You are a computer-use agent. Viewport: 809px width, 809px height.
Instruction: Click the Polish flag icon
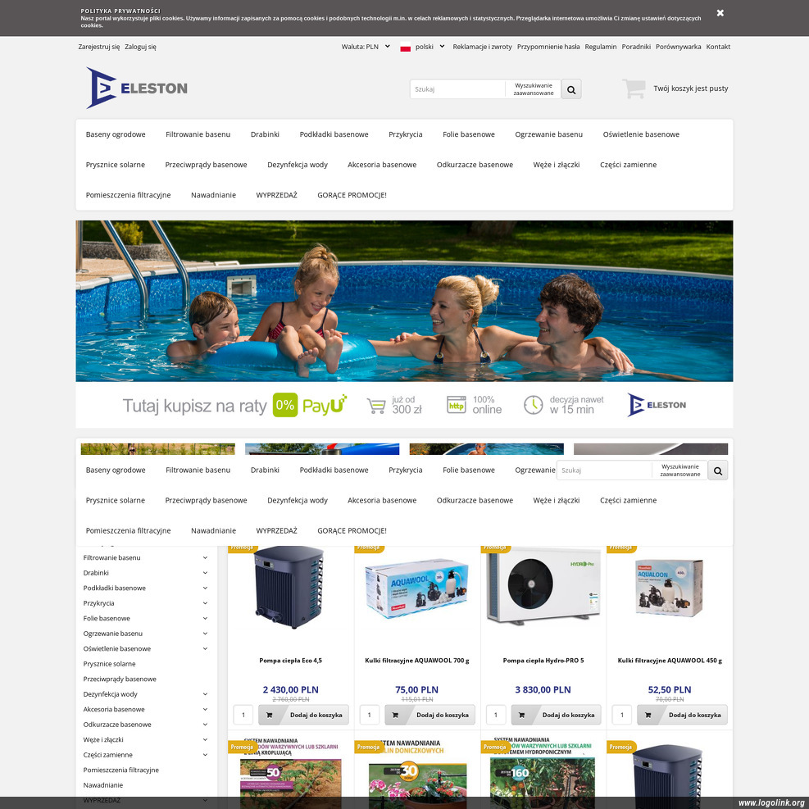pyautogui.click(x=406, y=47)
